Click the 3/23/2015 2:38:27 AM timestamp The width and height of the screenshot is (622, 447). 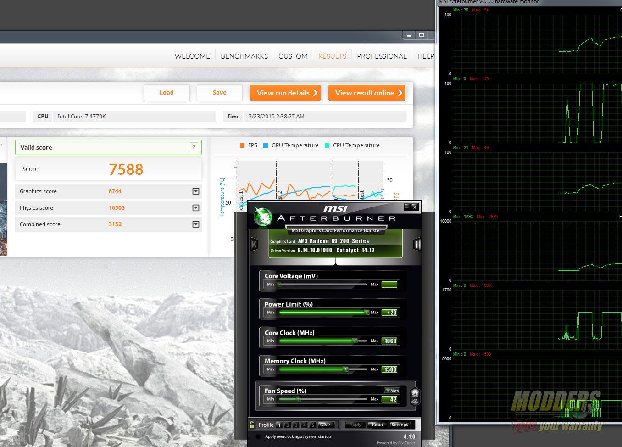coord(277,117)
